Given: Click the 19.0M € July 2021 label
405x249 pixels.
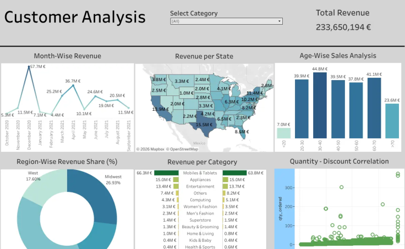Looking at the screenshot, I should pos(106,105).
